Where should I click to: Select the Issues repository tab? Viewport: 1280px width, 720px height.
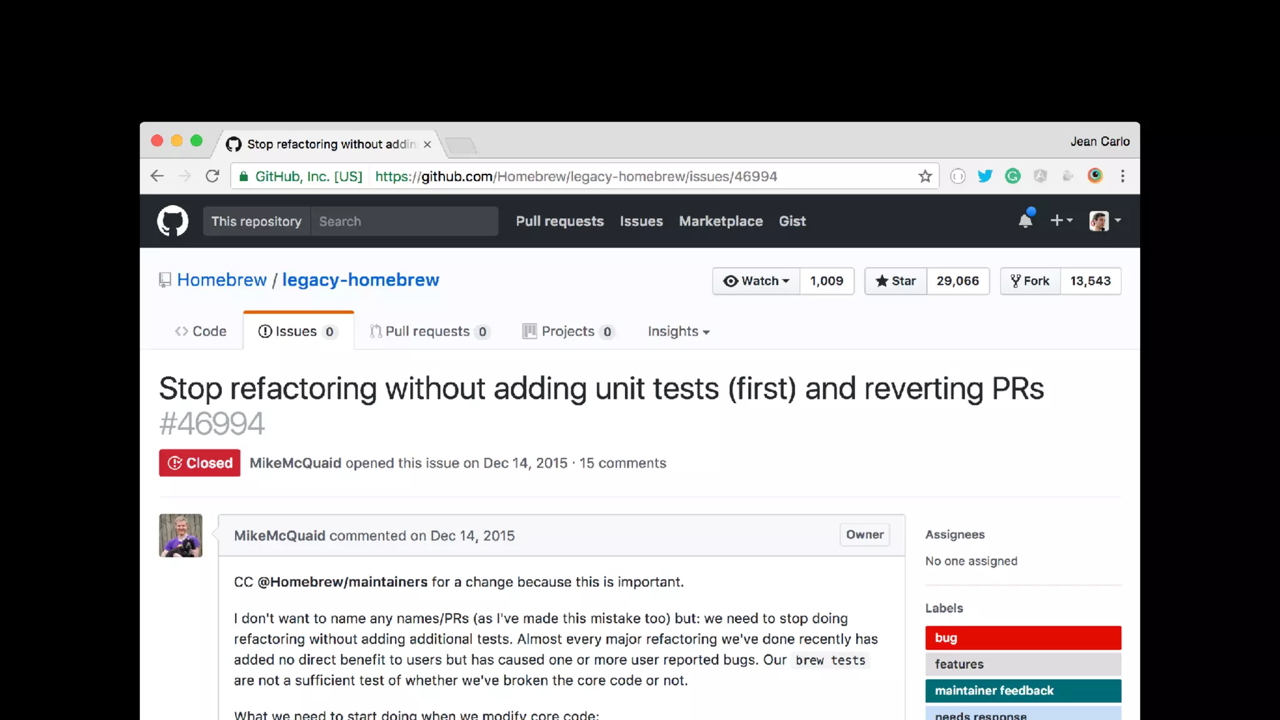point(298,331)
